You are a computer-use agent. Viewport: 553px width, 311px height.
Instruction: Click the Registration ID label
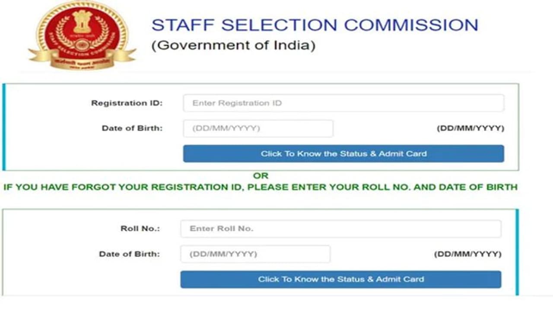[128, 103]
